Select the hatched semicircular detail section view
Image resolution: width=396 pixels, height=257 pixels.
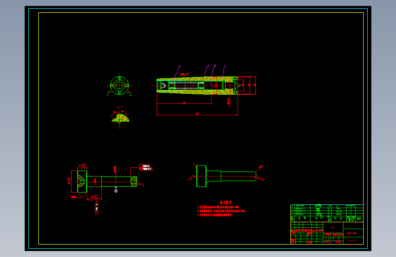click(121, 118)
